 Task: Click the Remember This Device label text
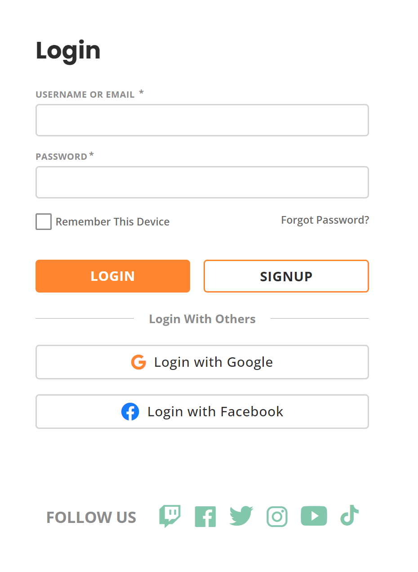112,222
